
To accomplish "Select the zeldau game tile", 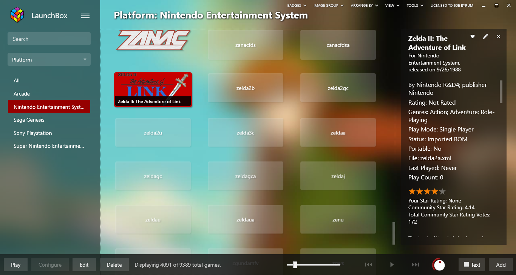I will tap(153, 219).
